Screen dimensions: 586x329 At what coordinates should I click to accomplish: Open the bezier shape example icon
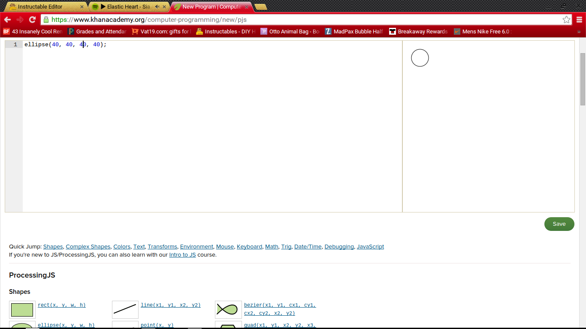pyautogui.click(x=228, y=309)
